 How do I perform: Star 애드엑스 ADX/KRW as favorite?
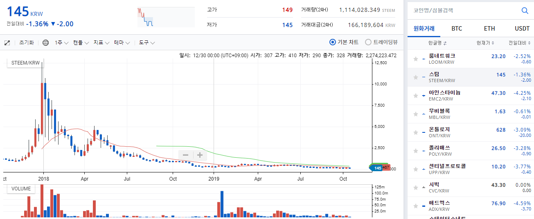pos(416,206)
